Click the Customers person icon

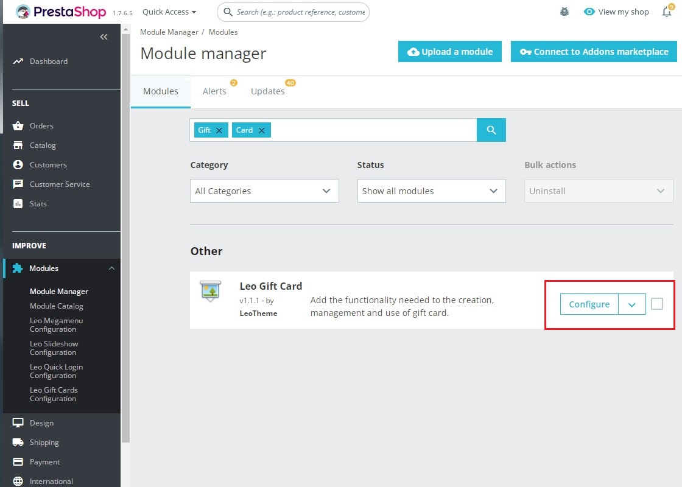coord(18,165)
